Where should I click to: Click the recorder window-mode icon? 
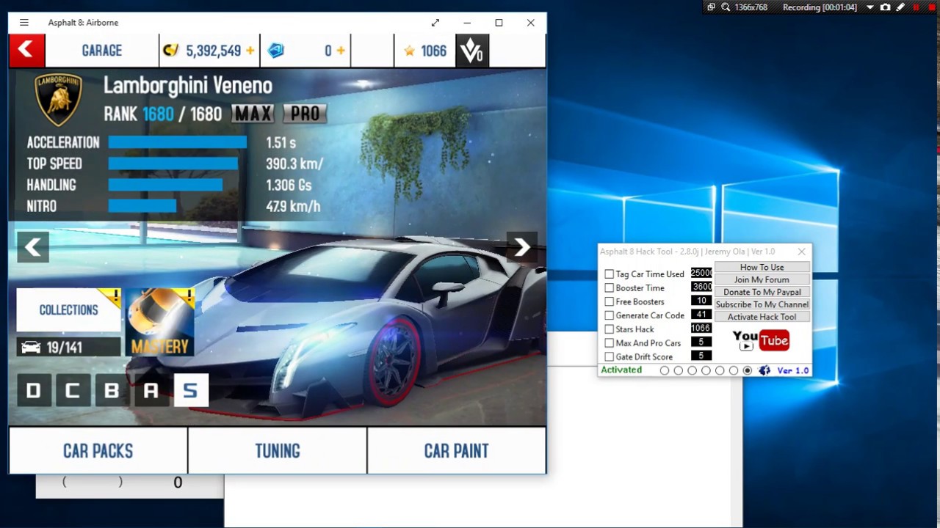[x=711, y=7]
